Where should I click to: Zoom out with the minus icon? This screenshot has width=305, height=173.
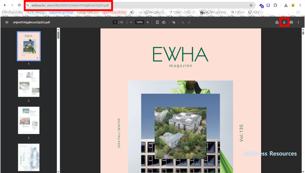pos(131,22)
